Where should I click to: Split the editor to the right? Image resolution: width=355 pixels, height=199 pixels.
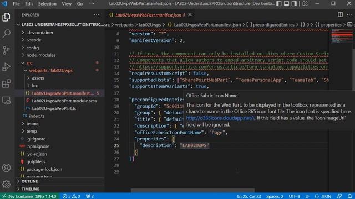pyautogui.click(x=340, y=15)
